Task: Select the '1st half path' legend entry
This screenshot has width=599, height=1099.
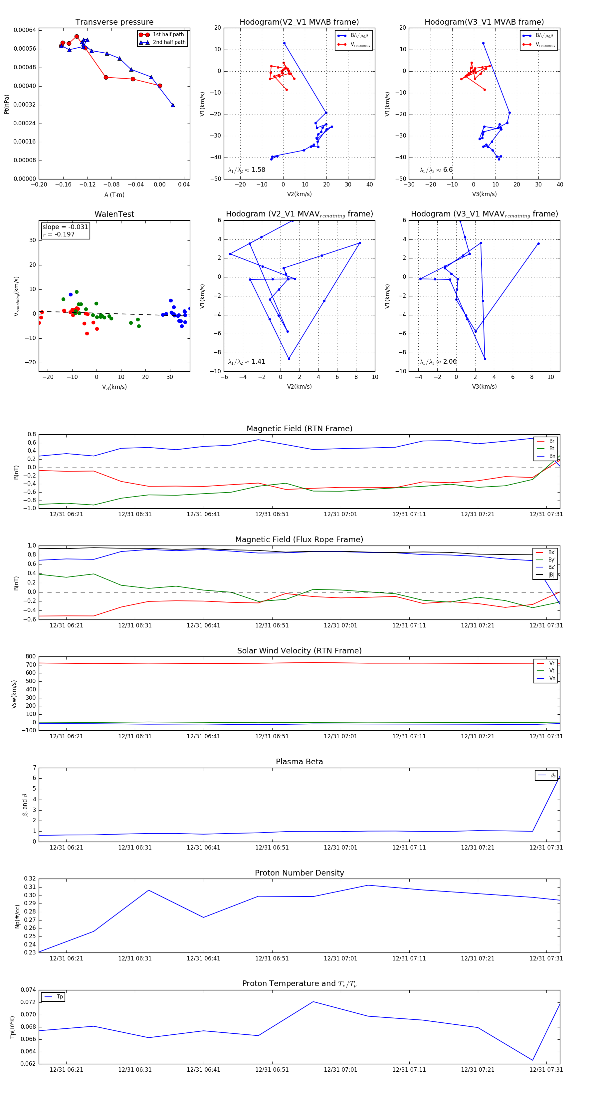Action: [162, 35]
